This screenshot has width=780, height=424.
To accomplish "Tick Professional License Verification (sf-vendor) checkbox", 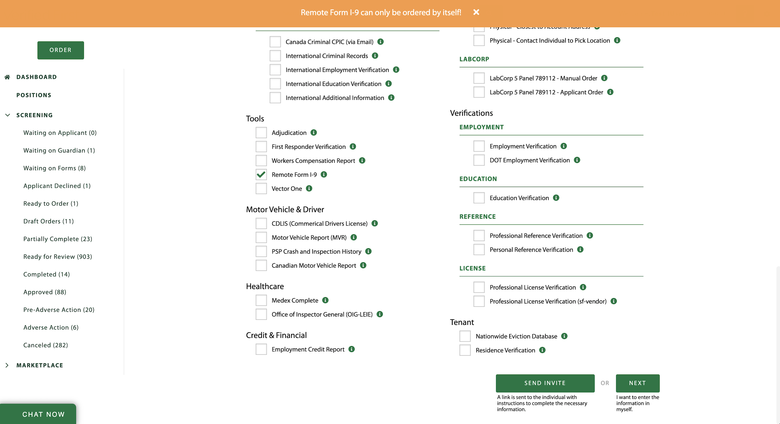I will [x=479, y=301].
